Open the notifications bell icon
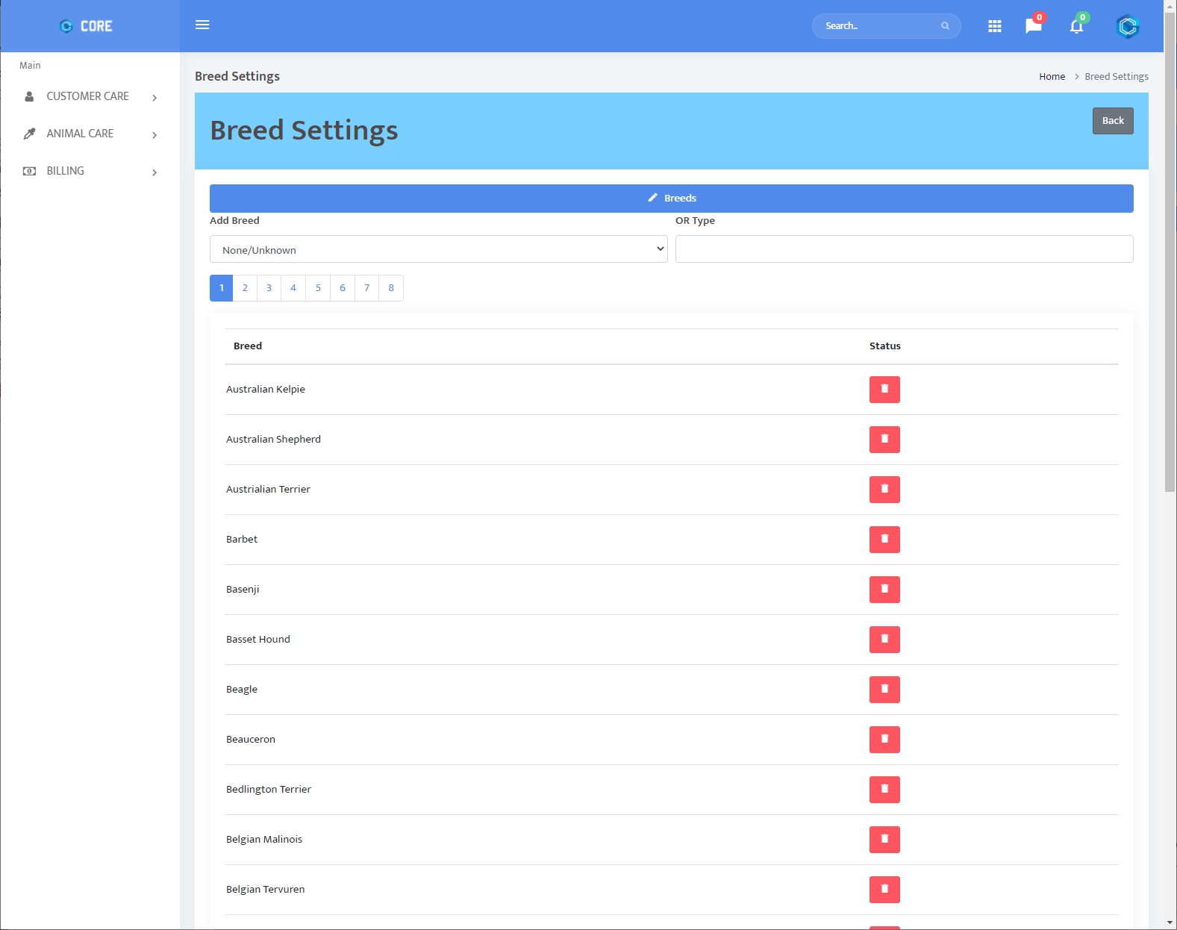This screenshot has height=930, width=1177. (x=1076, y=26)
